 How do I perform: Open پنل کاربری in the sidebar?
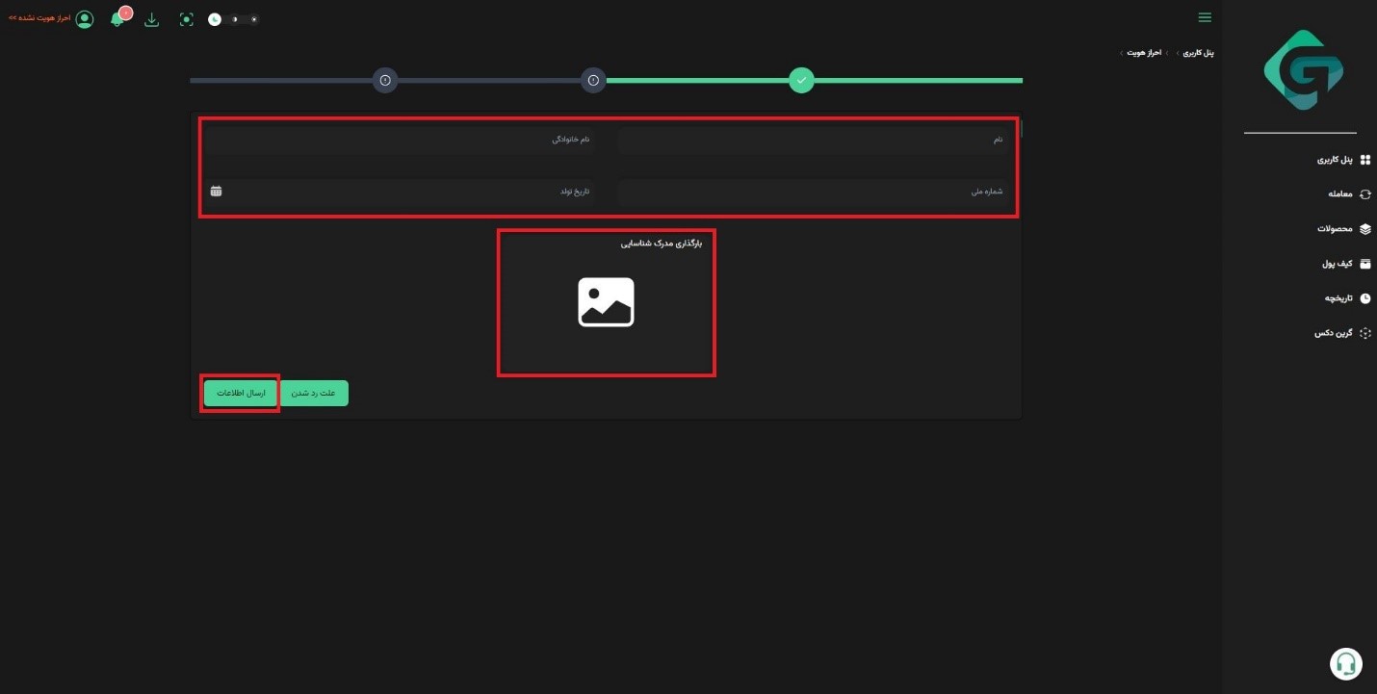point(1343,160)
